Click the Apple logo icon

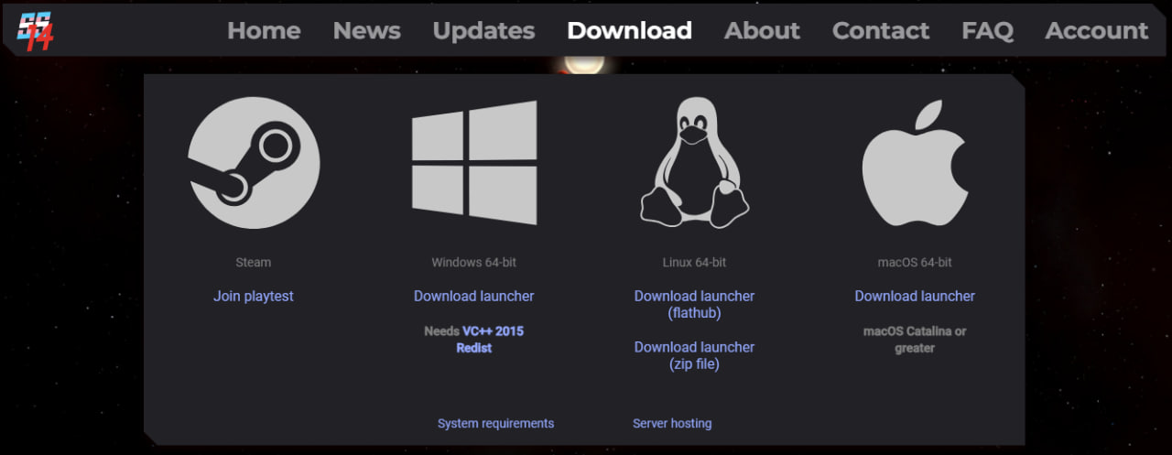pyautogui.click(x=915, y=163)
